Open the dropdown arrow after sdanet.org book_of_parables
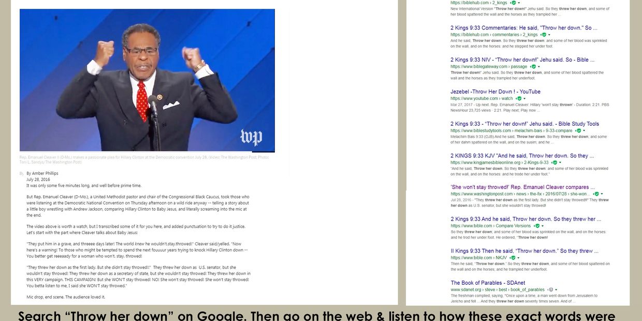642x321 pixels. (556, 289)
